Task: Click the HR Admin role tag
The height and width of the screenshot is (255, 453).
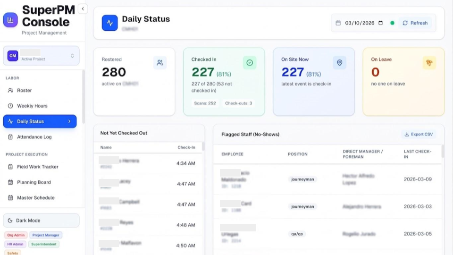Action: (x=15, y=244)
